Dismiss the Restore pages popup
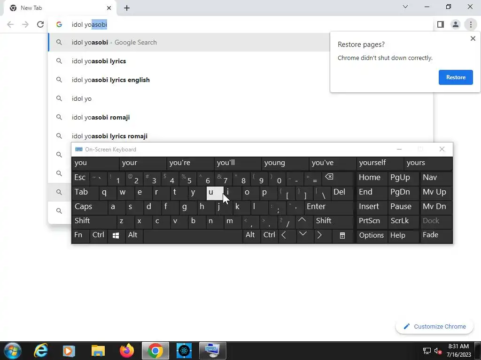481x360 pixels. (473, 38)
